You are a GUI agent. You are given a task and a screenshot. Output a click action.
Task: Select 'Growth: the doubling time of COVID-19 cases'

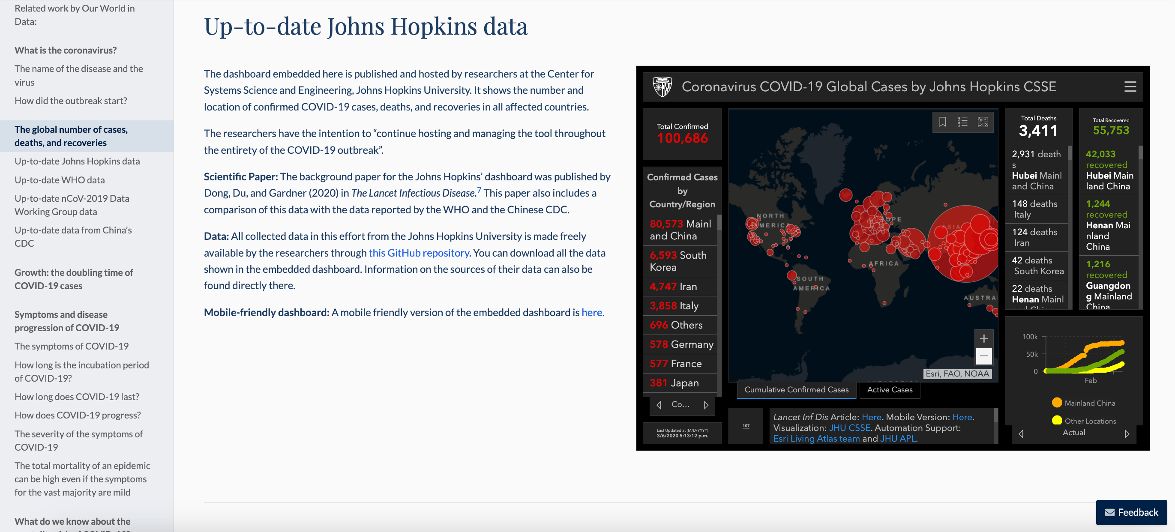73,278
